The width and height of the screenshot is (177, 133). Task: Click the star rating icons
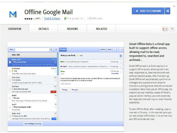pos(29,19)
